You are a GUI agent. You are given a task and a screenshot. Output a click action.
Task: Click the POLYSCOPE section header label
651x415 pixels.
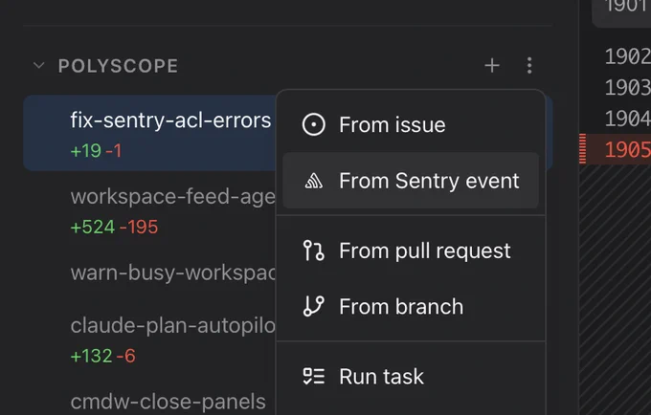coord(119,66)
